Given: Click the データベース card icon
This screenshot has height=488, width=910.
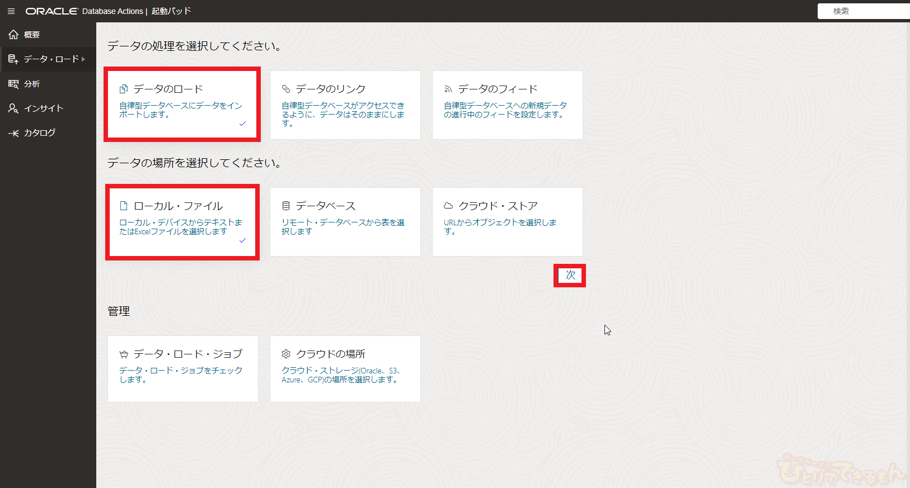Looking at the screenshot, I should (286, 206).
